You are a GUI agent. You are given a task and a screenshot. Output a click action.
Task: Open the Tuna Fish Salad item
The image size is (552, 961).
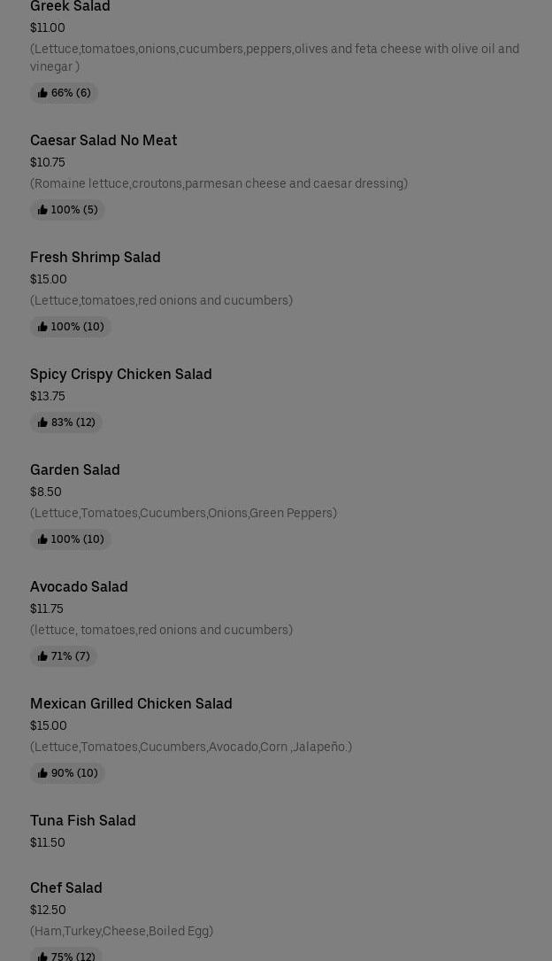pyautogui.click(x=83, y=821)
